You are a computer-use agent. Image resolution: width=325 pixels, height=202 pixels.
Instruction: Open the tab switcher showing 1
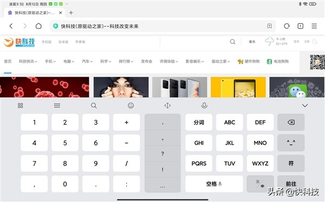pyautogui.click(x=300, y=26)
